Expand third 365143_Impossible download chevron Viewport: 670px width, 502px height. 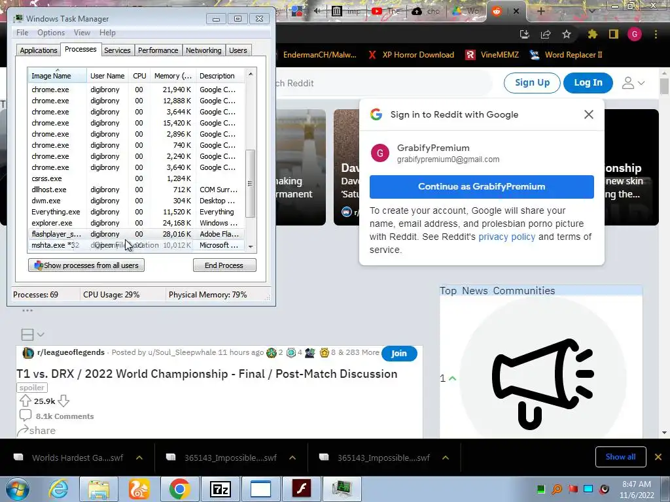(445, 458)
